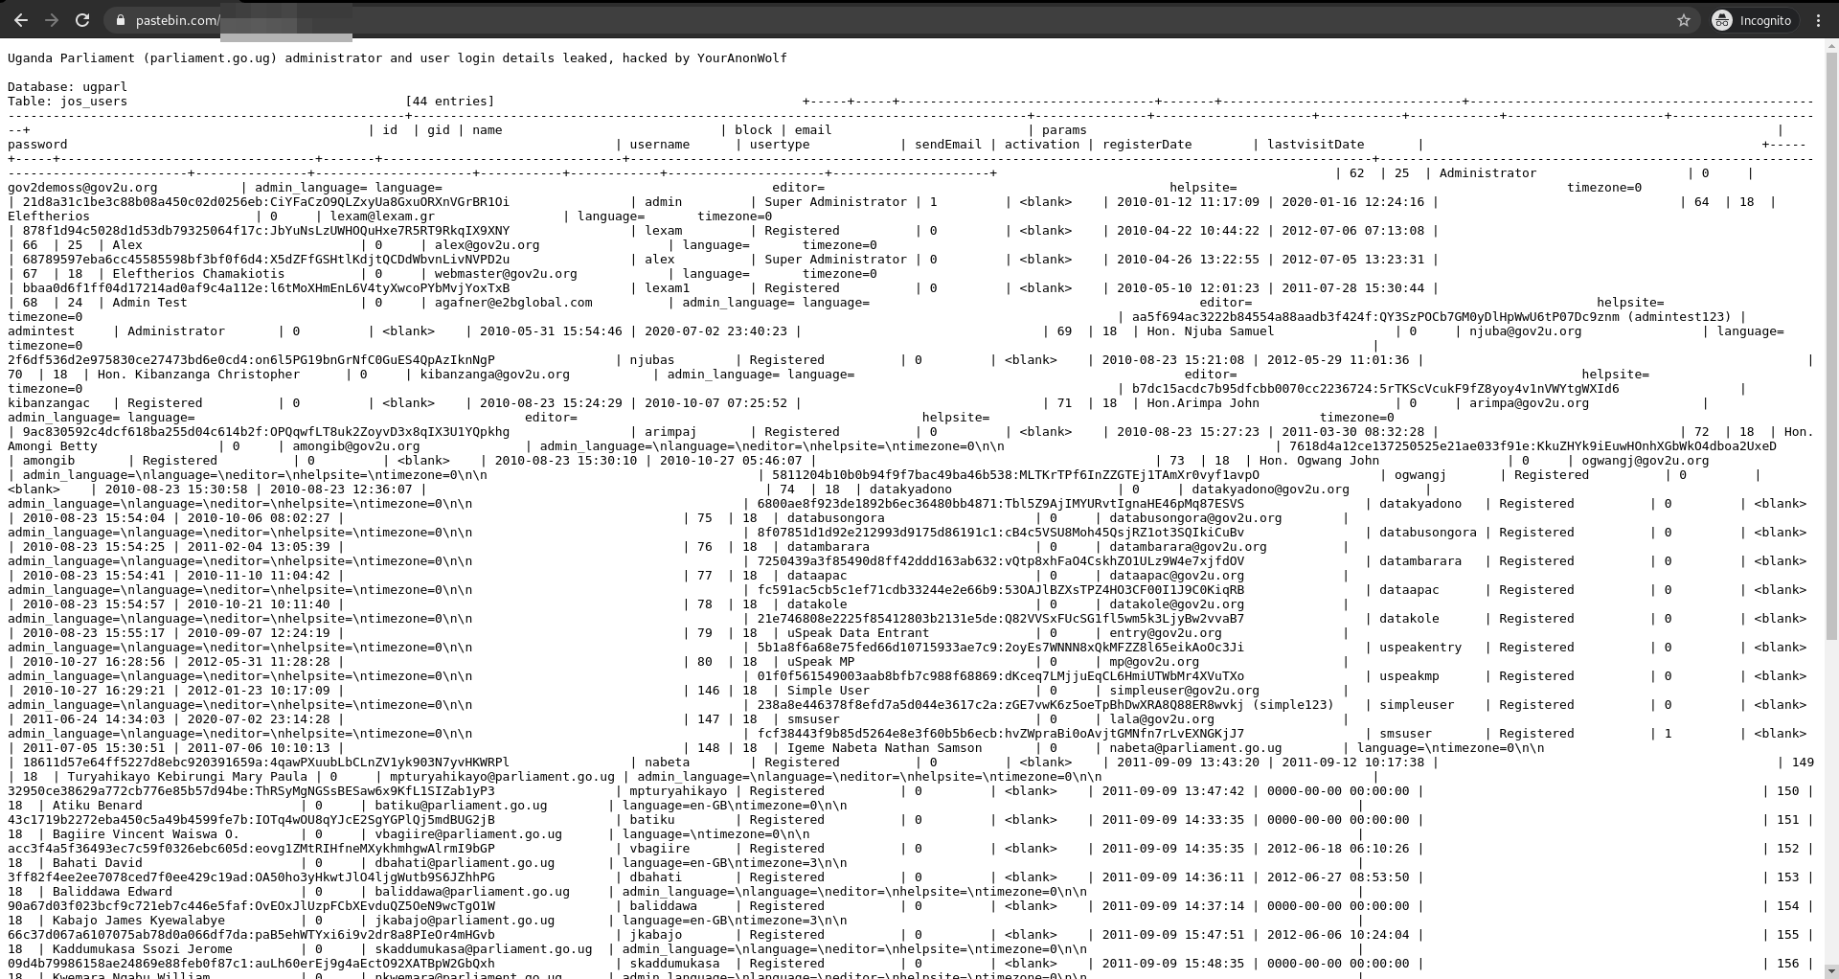Click the date '2020-01-16 12:24:16'

click(x=1353, y=202)
